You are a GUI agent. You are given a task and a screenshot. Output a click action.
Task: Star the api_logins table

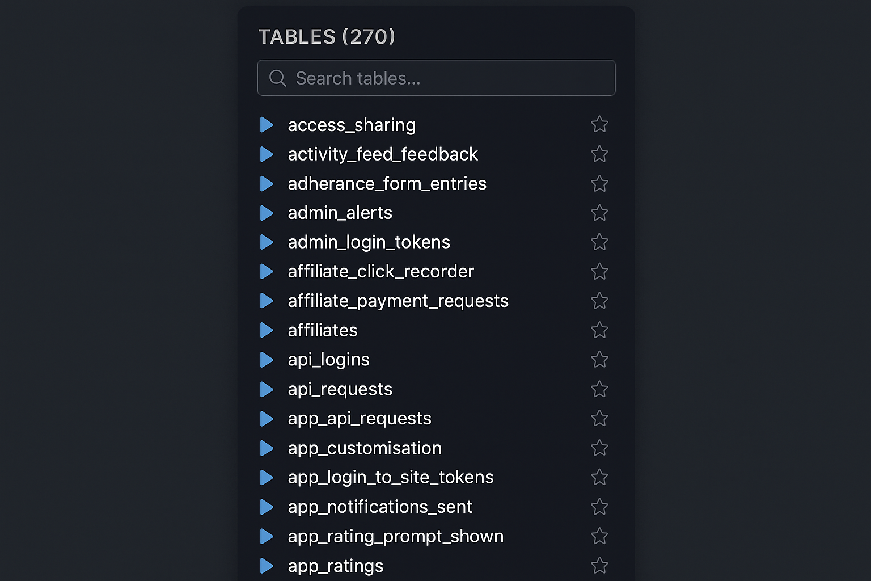click(x=599, y=359)
